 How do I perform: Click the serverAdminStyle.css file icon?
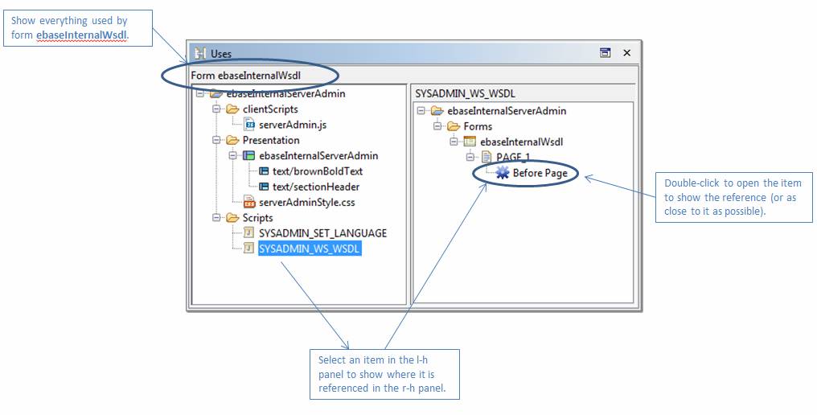250,203
